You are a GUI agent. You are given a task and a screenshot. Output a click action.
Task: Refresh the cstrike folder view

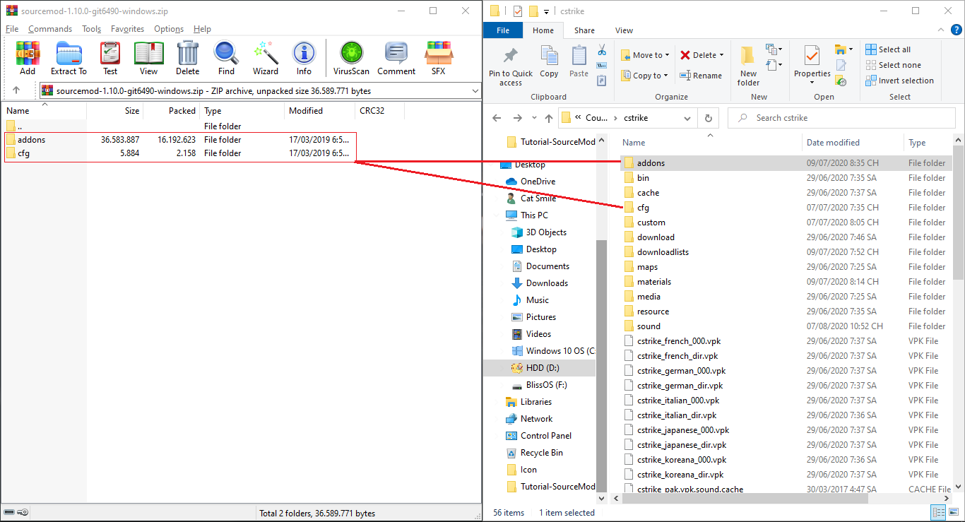point(709,118)
